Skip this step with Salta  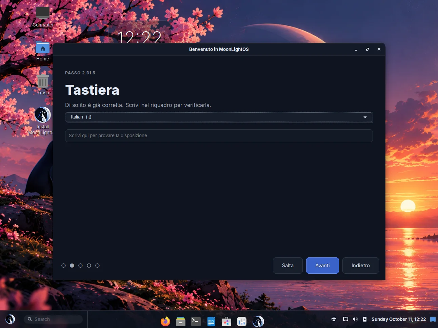click(x=288, y=266)
